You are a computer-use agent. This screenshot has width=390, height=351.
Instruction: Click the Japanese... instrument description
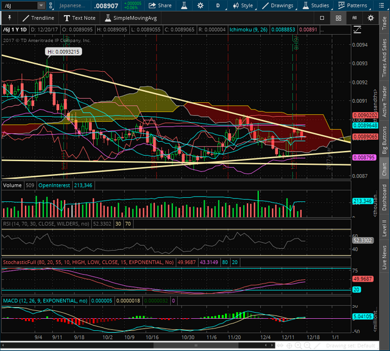point(72,5)
